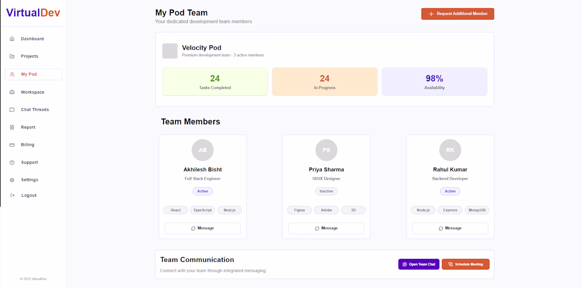Click the phone icon on Schedule Meeting
Screen dimensions: 582x288
click(451, 264)
